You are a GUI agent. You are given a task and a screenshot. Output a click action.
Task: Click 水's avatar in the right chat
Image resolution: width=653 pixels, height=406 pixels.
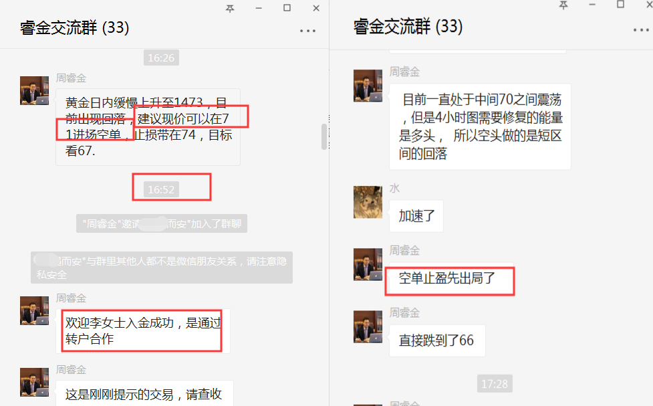pyautogui.click(x=368, y=202)
